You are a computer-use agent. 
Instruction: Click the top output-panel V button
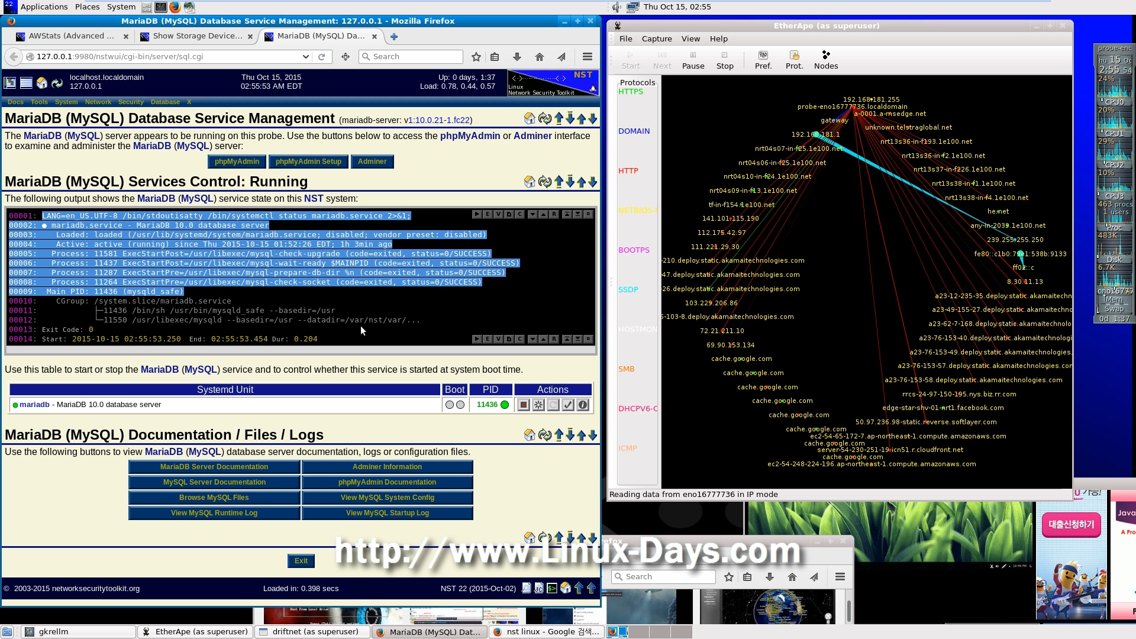[498, 214]
